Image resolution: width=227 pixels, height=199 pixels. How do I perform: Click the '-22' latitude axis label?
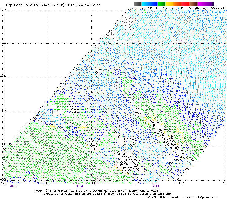click(x=3, y=43)
